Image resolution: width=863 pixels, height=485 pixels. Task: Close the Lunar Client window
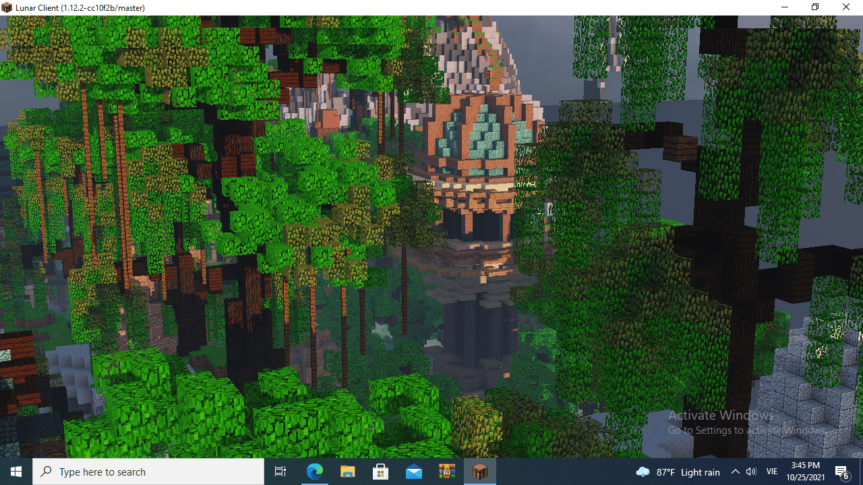846,7
